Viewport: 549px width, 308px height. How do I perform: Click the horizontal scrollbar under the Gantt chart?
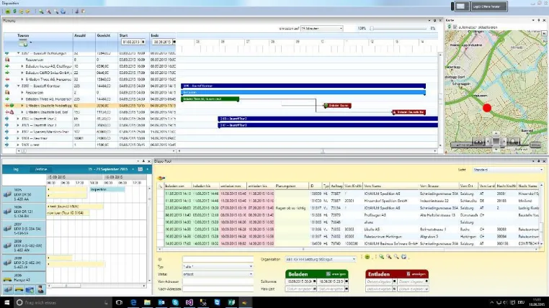pos(307,151)
